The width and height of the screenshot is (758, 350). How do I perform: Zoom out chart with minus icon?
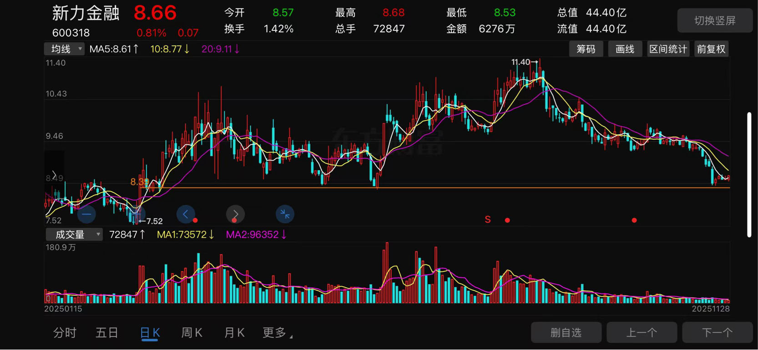[x=86, y=214]
